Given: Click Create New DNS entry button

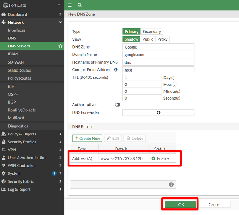Looking at the screenshot, I should point(87,138).
